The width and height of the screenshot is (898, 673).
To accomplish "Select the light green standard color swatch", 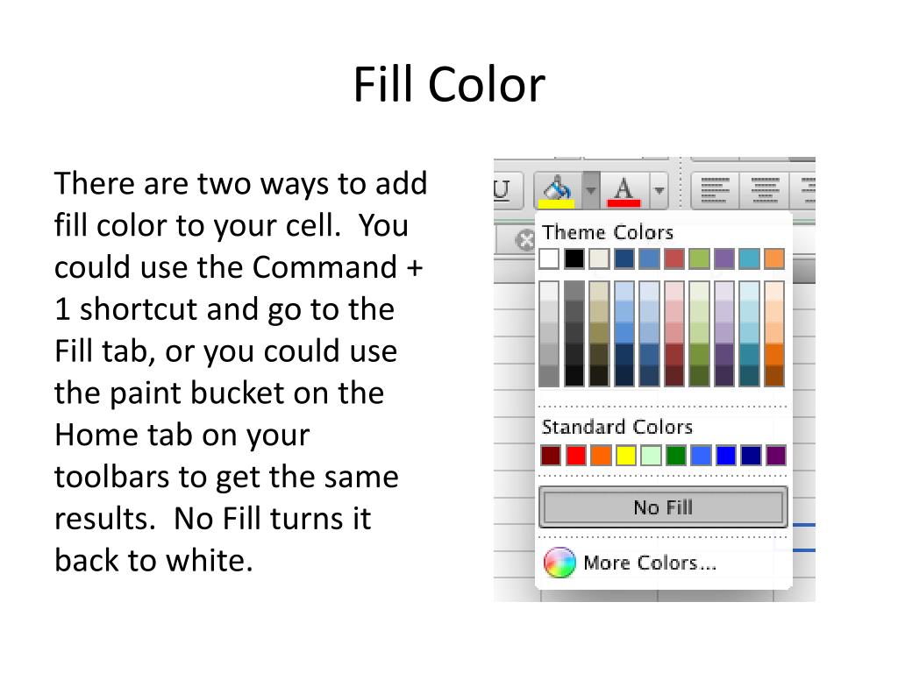I will [x=652, y=456].
